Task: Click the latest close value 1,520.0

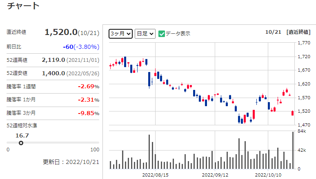Action: 61,32
